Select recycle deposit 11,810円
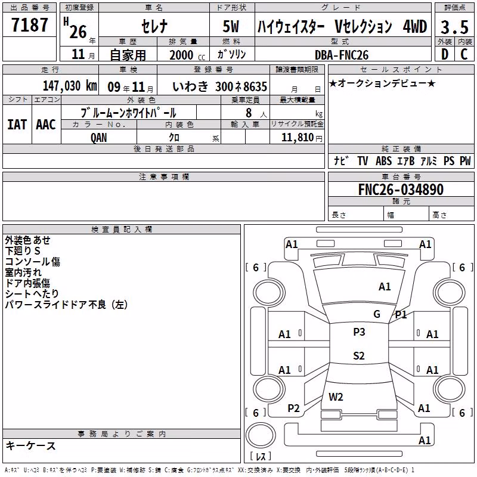 [302, 138]
